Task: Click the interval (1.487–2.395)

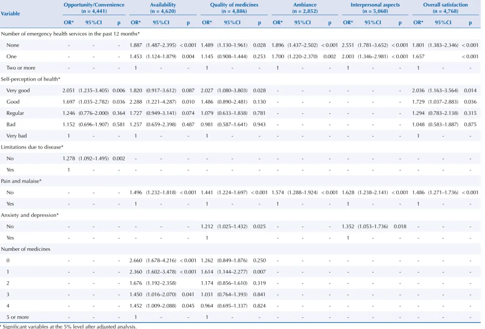Action: click(161, 45)
